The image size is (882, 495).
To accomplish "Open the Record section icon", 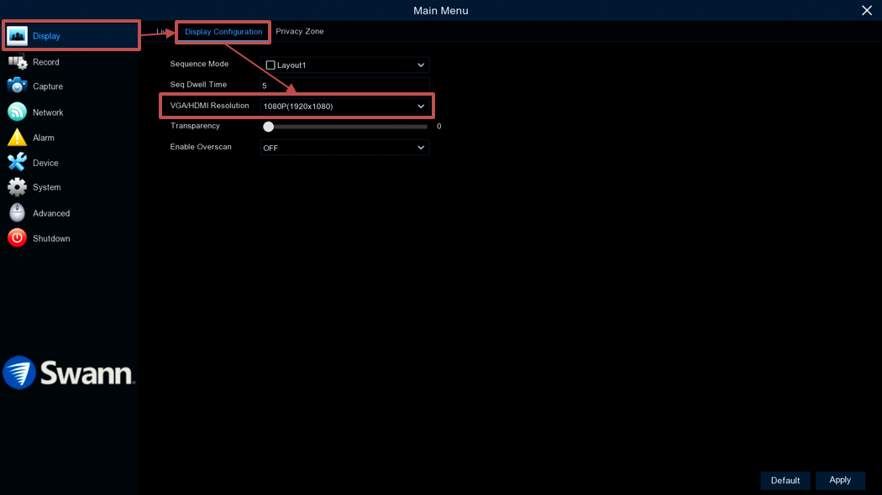I will pos(17,62).
